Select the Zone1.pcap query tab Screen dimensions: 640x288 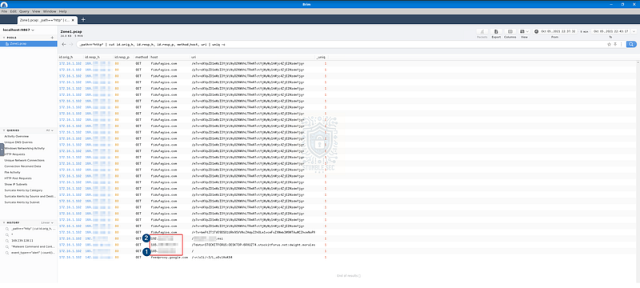46,19
